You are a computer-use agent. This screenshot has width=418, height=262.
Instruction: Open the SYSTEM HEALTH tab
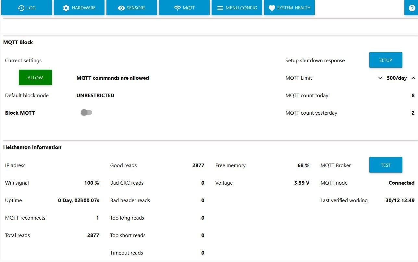click(x=289, y=7)
